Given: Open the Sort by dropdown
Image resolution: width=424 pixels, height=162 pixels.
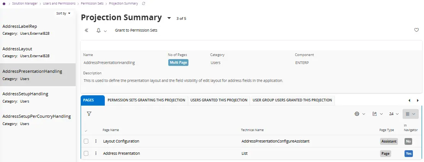Looking at the screenshot, I should click(x=63, y=13).
